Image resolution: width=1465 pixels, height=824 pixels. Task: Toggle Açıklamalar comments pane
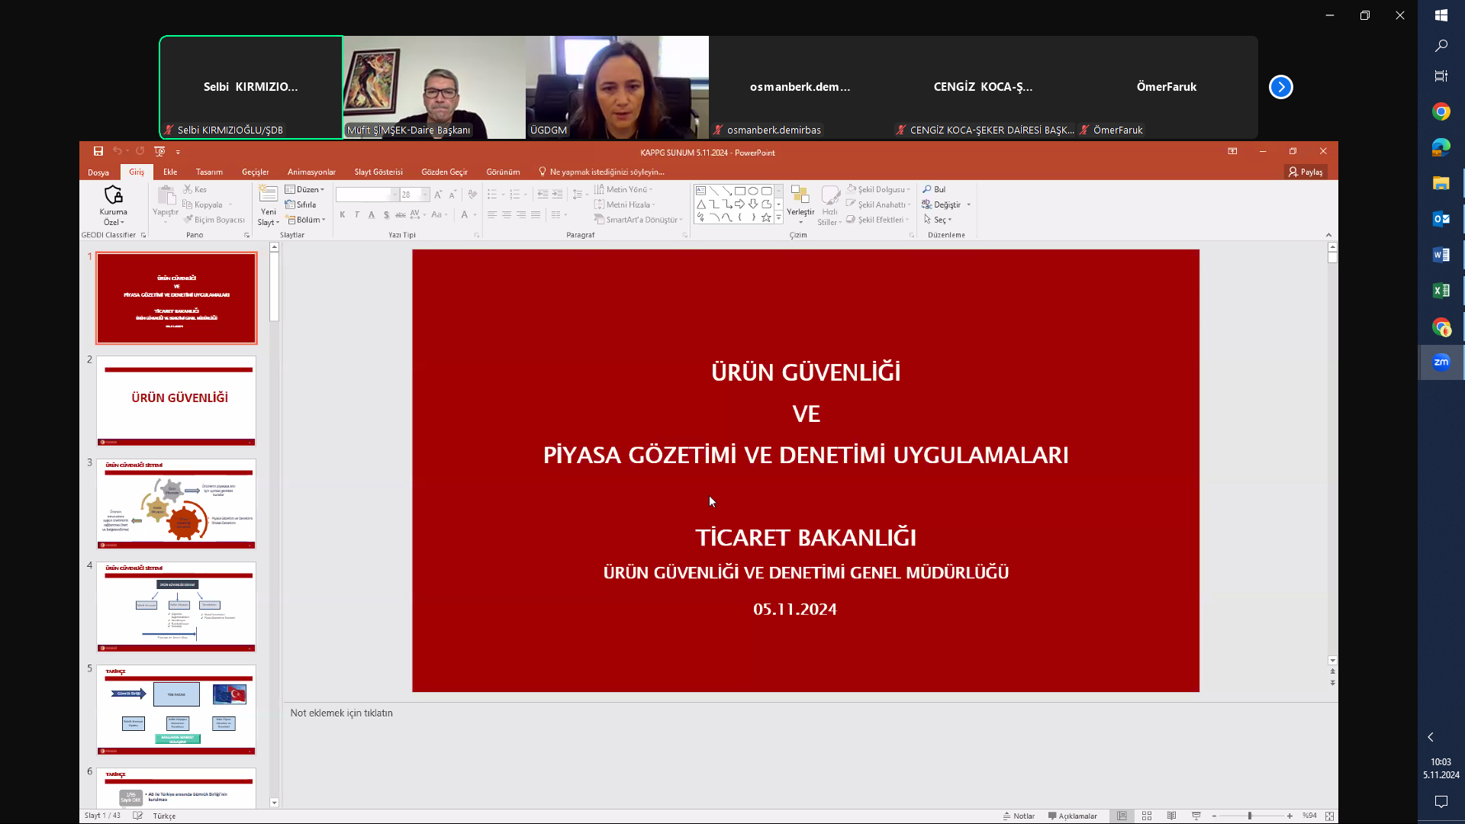click(1073, 816)
